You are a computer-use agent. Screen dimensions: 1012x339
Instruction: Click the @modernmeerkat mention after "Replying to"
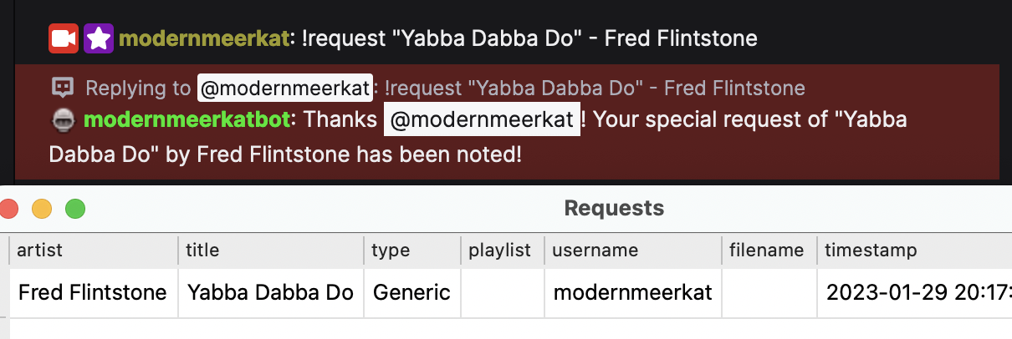pyautogui.click(x=284, y=88)
